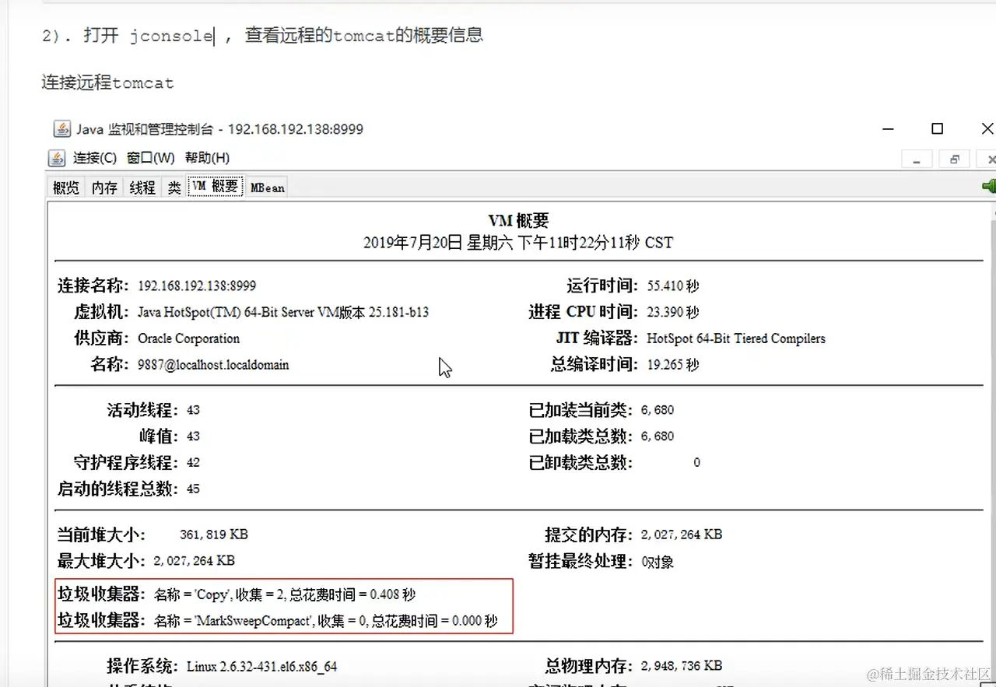Viewport: 996px width, 687px height.
Task: Click unloaded classes total '0'
Action: coord(696,463)
